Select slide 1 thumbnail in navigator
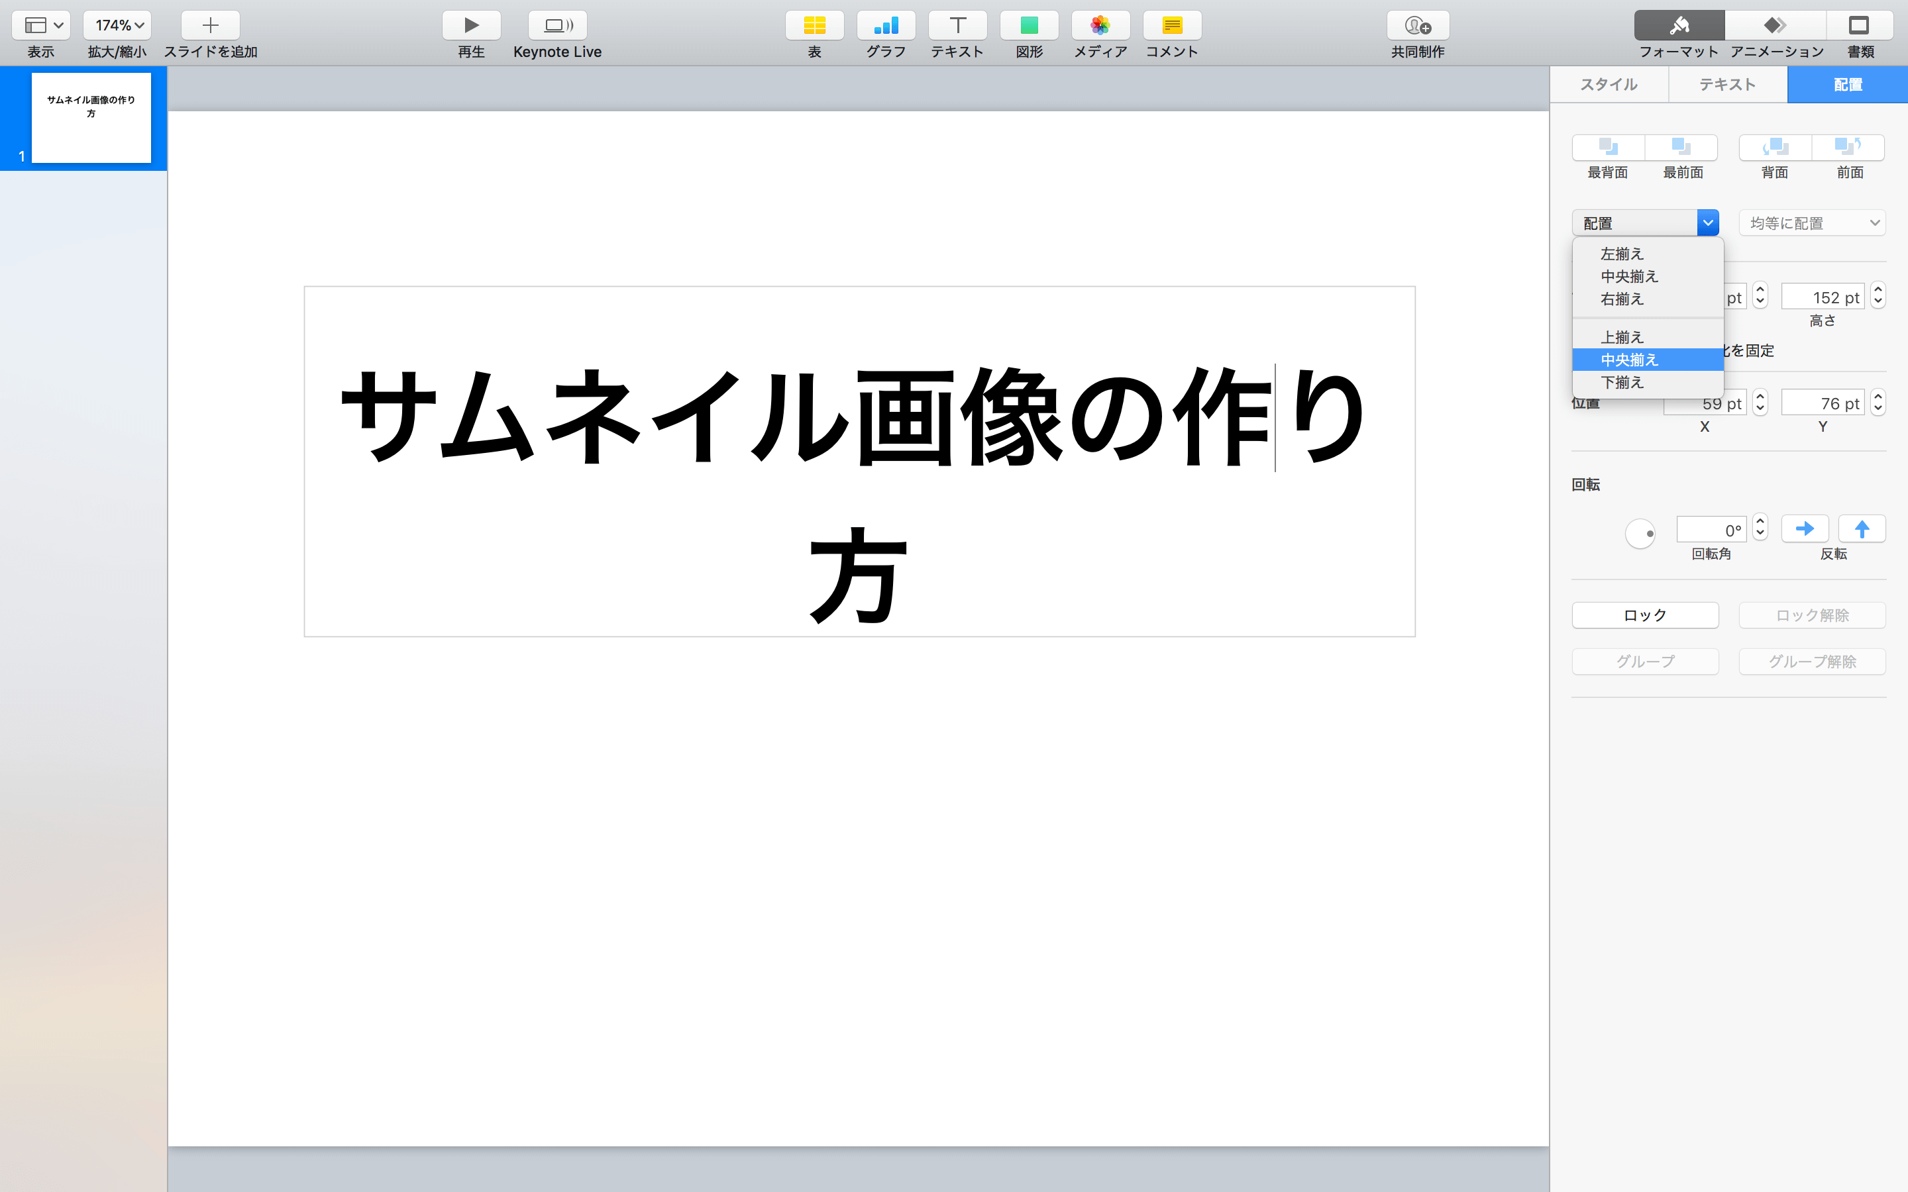This screenshot has width=1908, height=1192. (x=91, y=117)
